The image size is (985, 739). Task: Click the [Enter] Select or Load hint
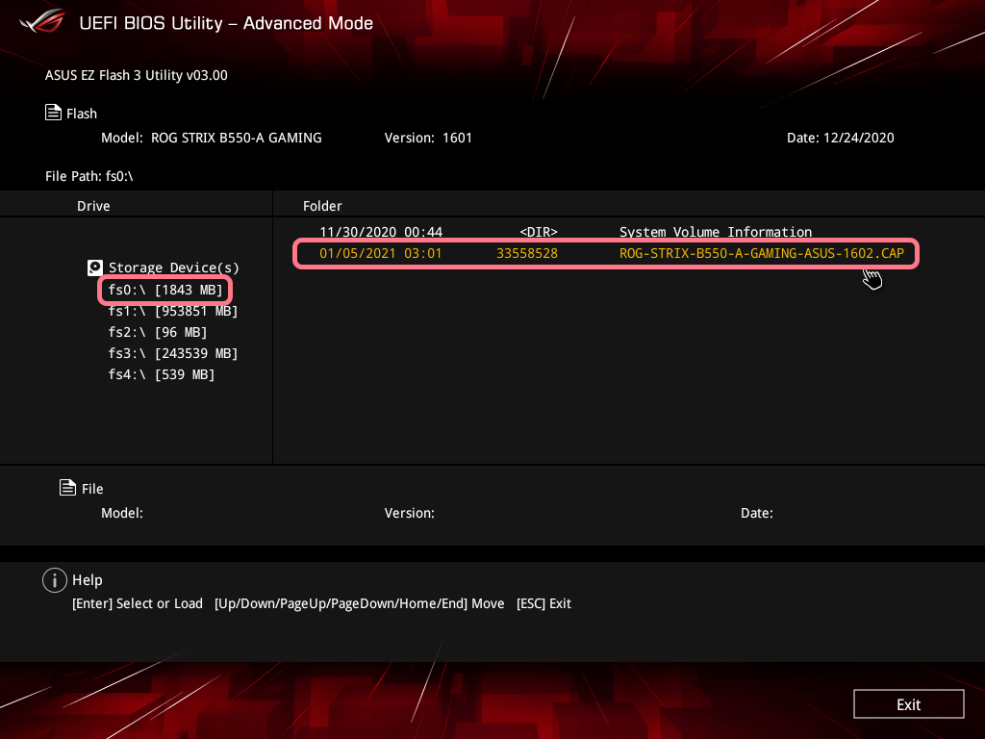[138, 603]
